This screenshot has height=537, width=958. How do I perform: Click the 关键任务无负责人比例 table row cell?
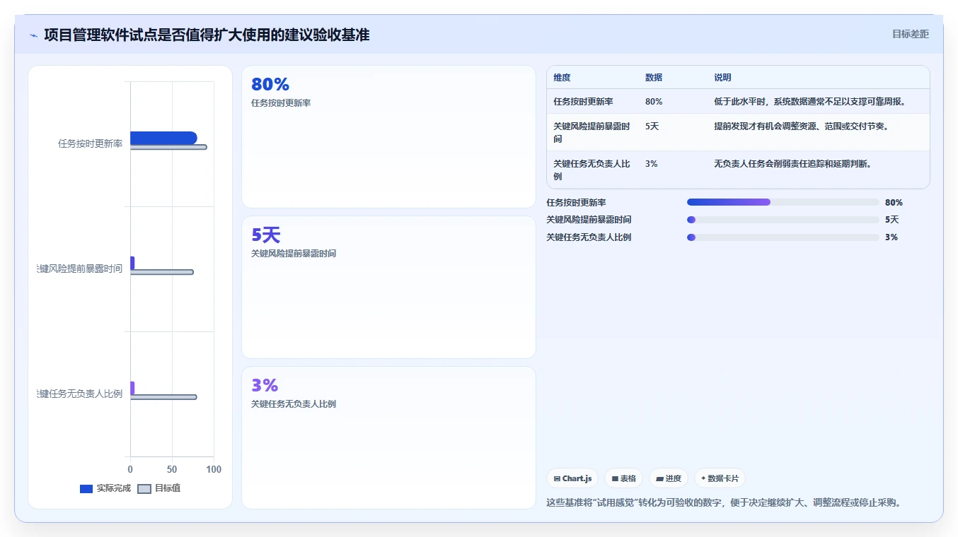pyautogui.click(x=592, y=170)
